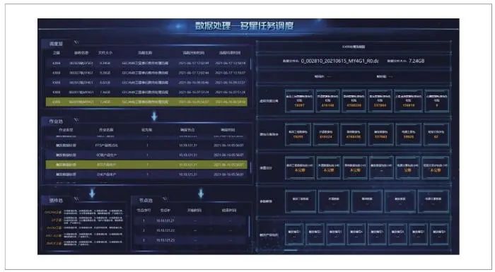Click the slash icon beside the 作业池 header
This screenshot has width=495, height=272.
76,120
